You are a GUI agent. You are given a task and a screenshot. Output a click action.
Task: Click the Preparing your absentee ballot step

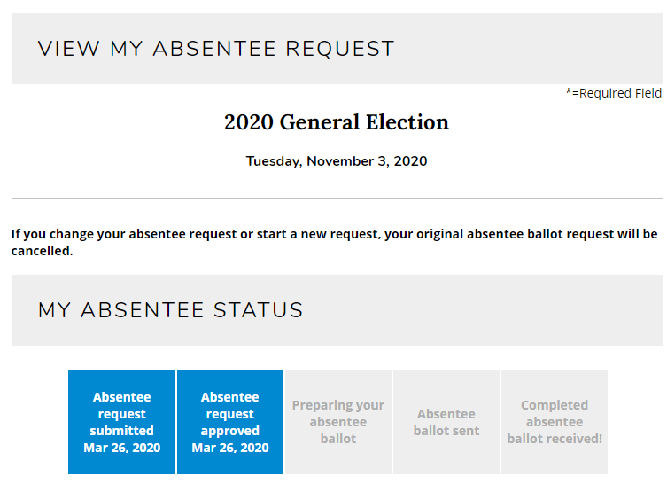[338, 421]
